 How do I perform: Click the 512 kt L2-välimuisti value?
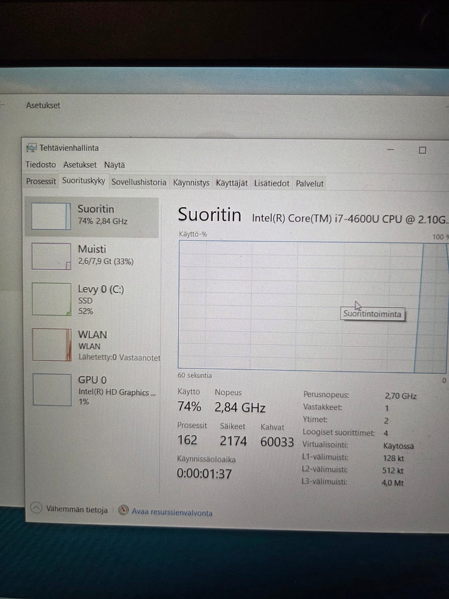(x=393, y=471)
